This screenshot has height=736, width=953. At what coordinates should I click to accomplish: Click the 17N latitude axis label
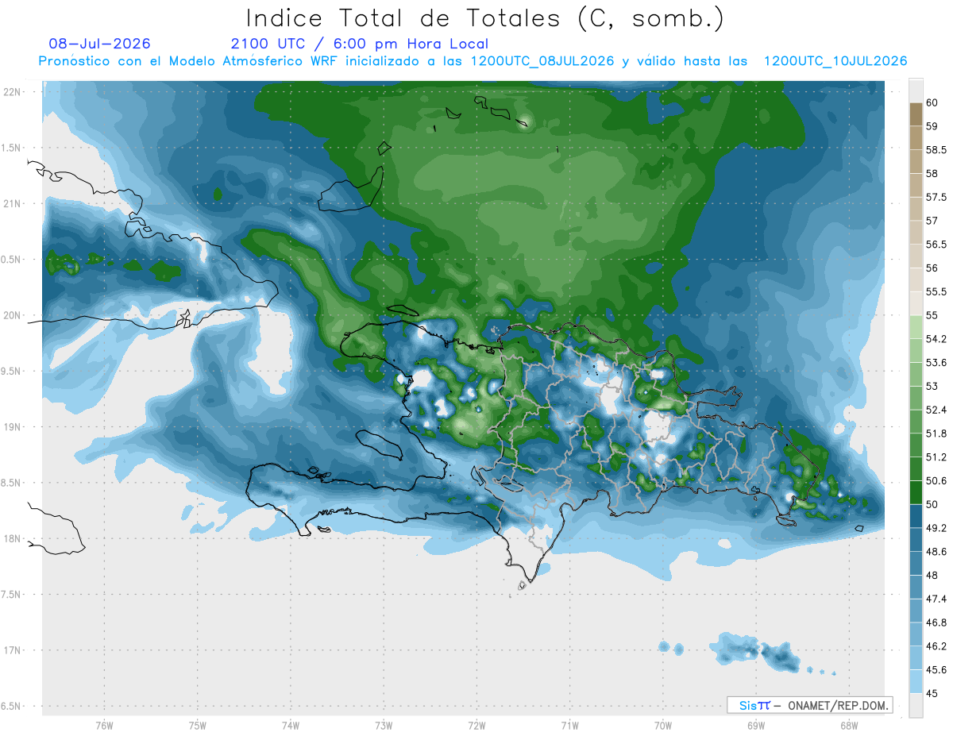(x=10, y=650)
